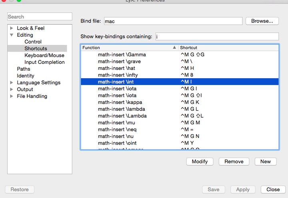Expand the Output tree node
Screen dimensions: 288x198
point(12,89)
